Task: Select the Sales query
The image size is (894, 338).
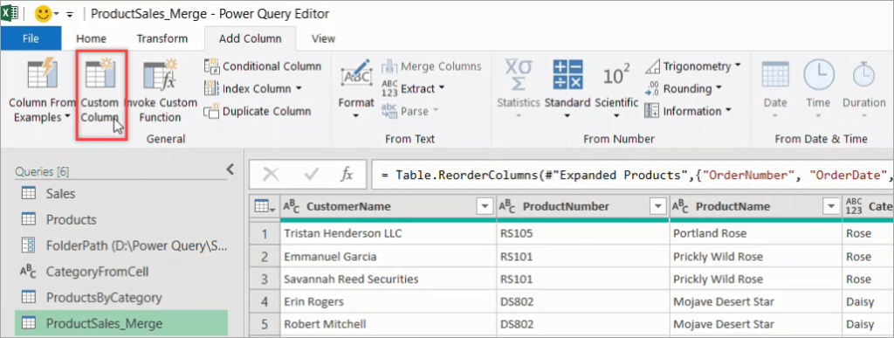Action: click(x=120, y=194)
